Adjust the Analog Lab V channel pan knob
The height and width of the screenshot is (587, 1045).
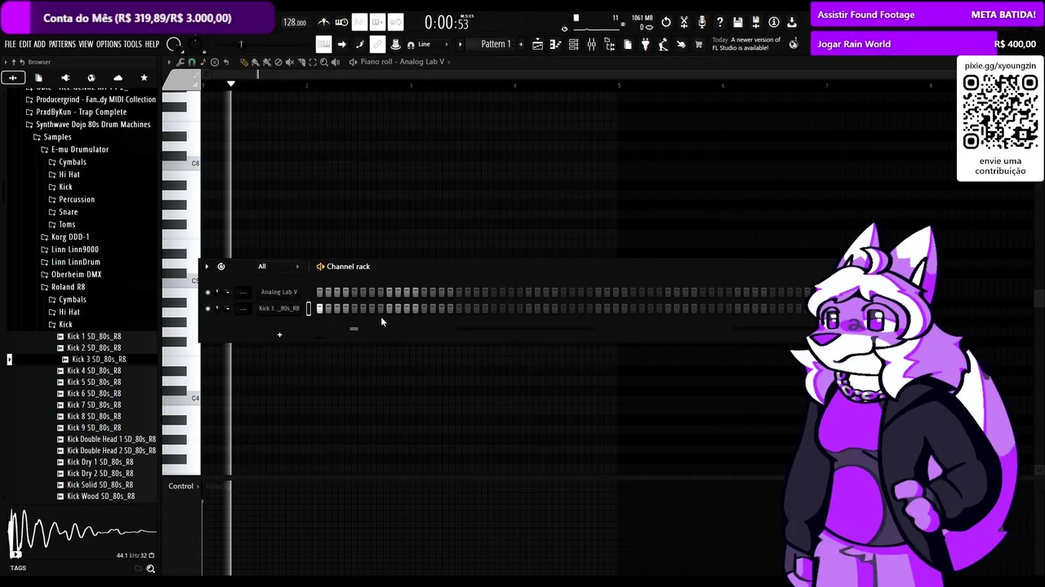pos(217,292)
